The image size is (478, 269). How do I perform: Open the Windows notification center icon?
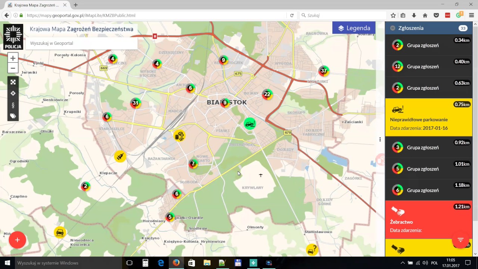tap(468, 263)
